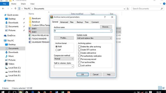Enable Delete files after archiving
This screenshot has width=166, height=93.
79,47
